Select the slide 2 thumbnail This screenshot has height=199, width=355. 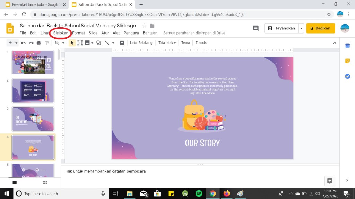(x=33, y=91)
